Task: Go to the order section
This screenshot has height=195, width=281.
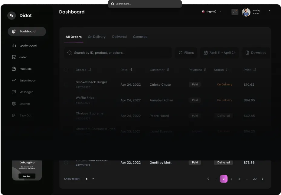Action: tap(19, 57)
